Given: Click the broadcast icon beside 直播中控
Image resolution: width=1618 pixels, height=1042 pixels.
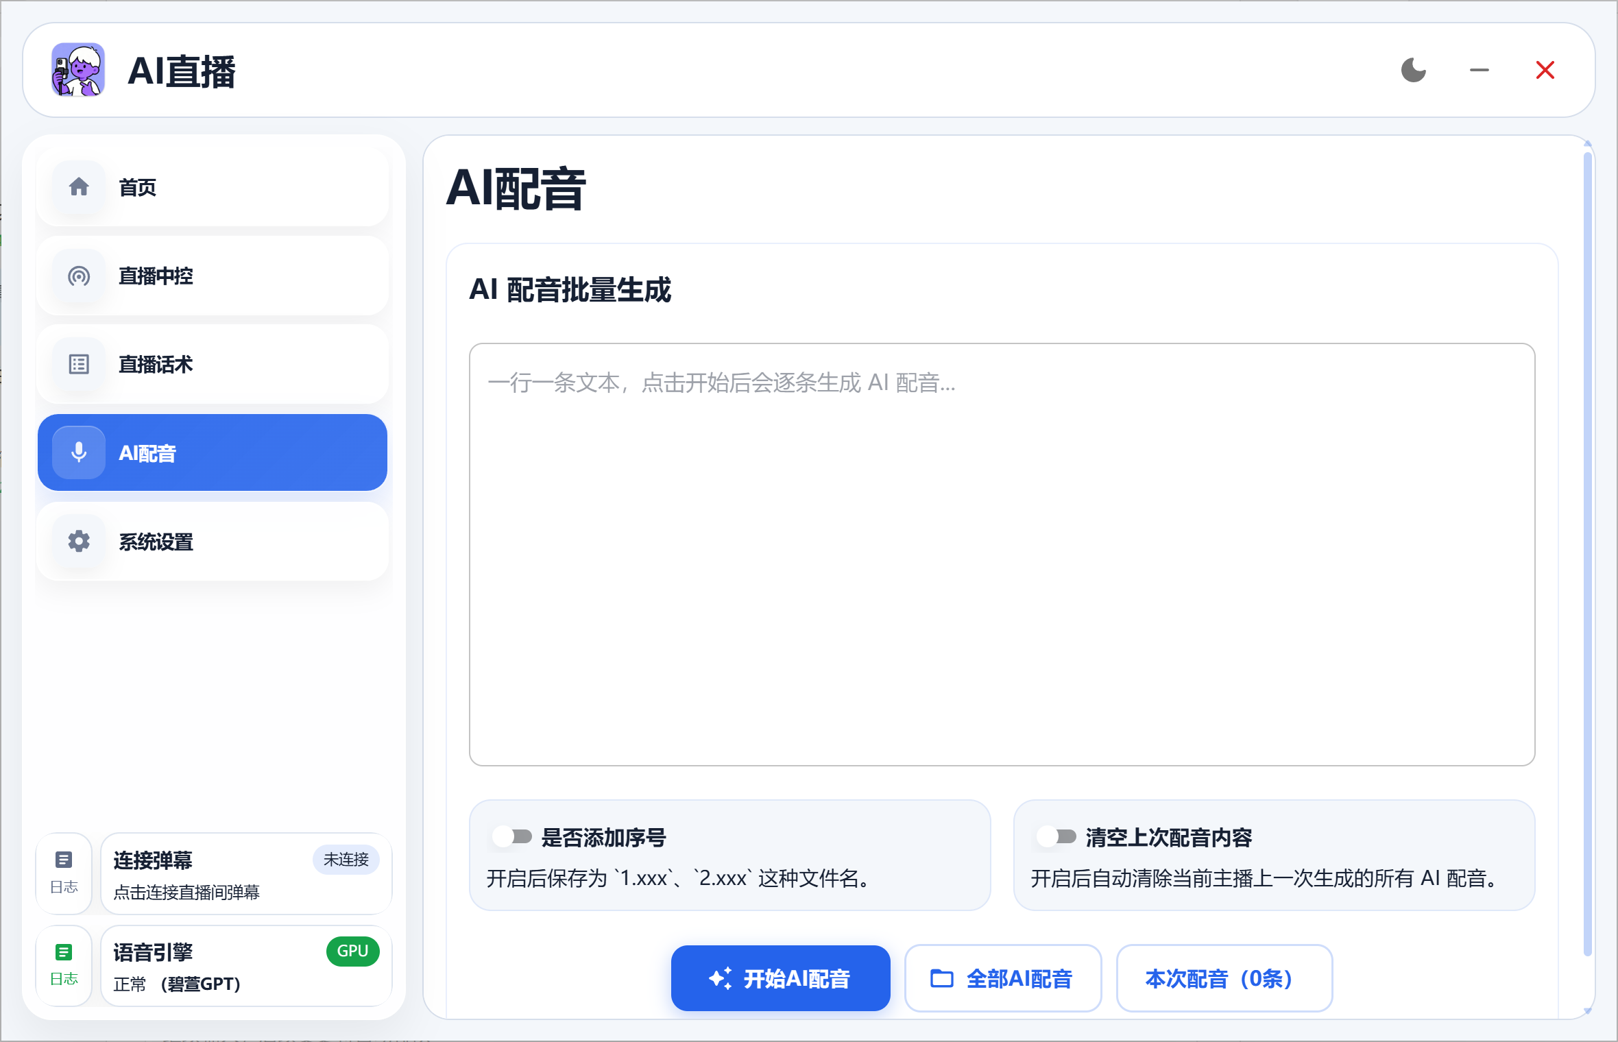Looking at the screenshot, I should click(x=78, y=276).
